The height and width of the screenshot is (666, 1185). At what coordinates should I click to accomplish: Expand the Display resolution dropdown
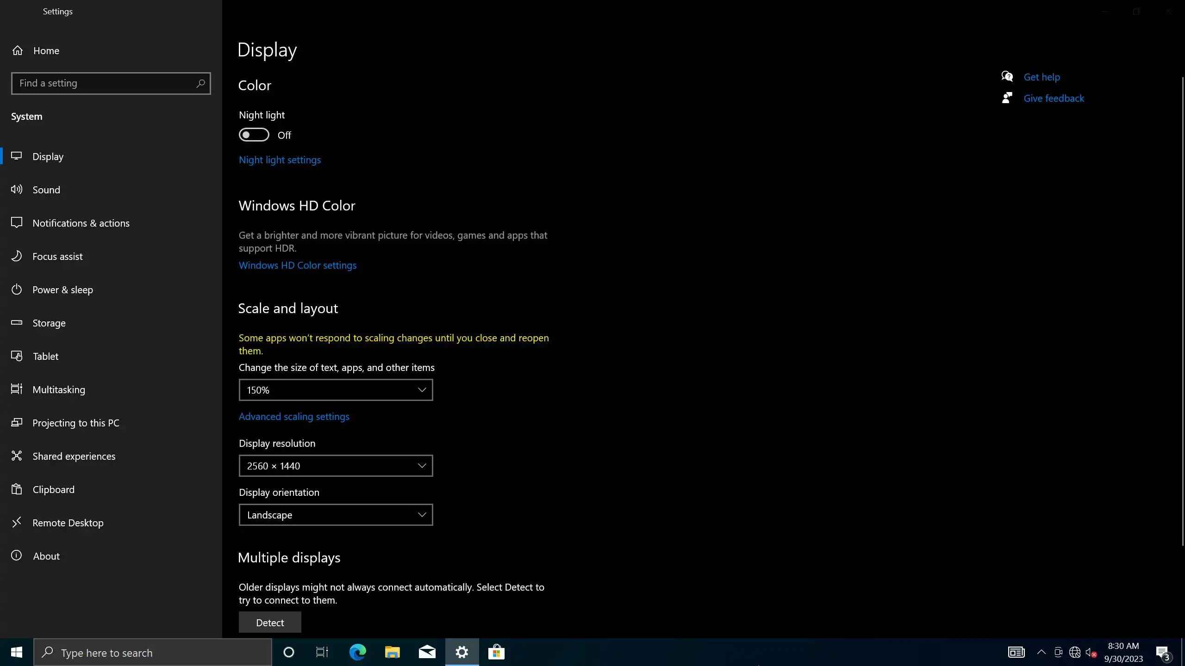(x=336, y=466)
